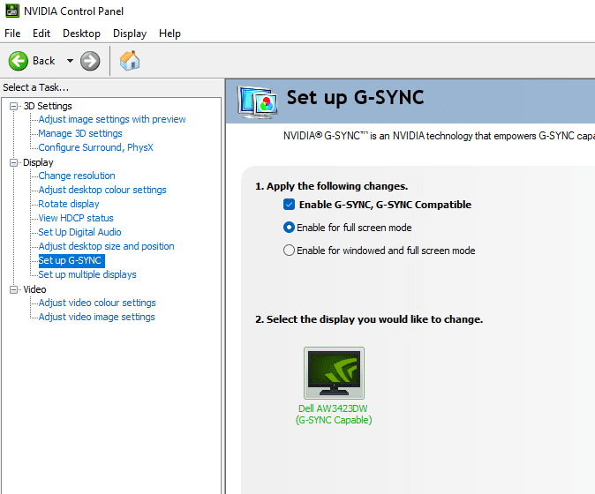The height and width of the screenshot is (494, 595).
Task: Select Set up G-SYNC tree item
Action: click(72, 260)
